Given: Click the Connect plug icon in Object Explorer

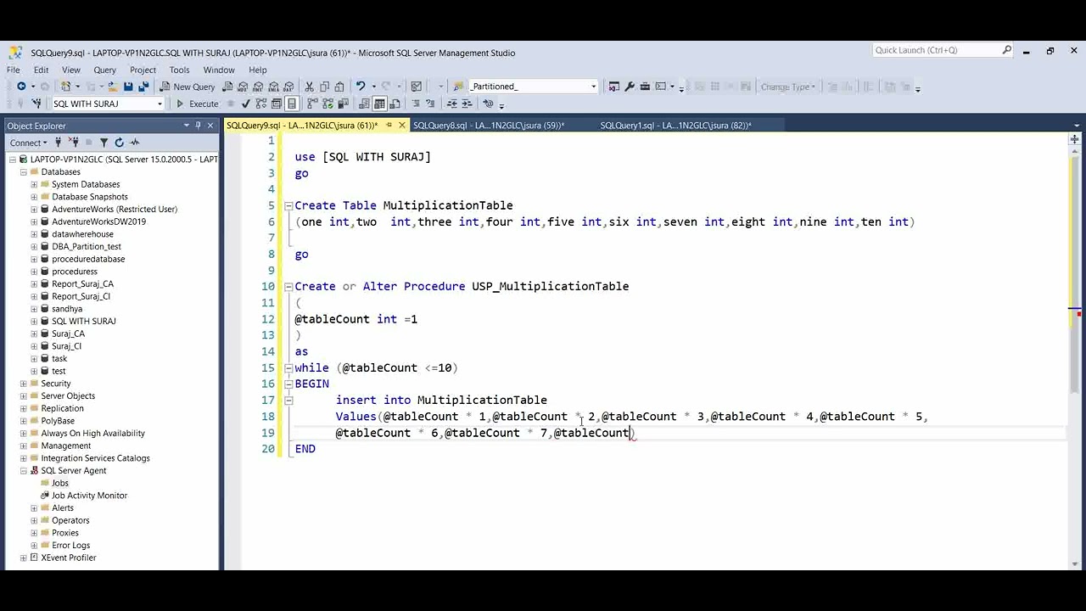Looking at the screenshot, I should (60, 143).
